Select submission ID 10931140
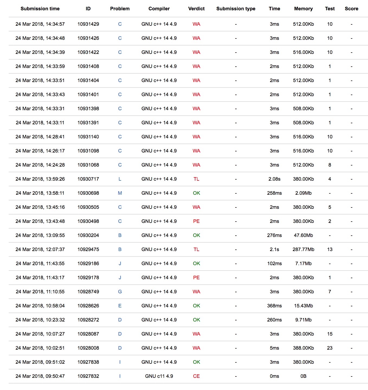The height and width of the screenshot is (390, 368). (88, 137)
